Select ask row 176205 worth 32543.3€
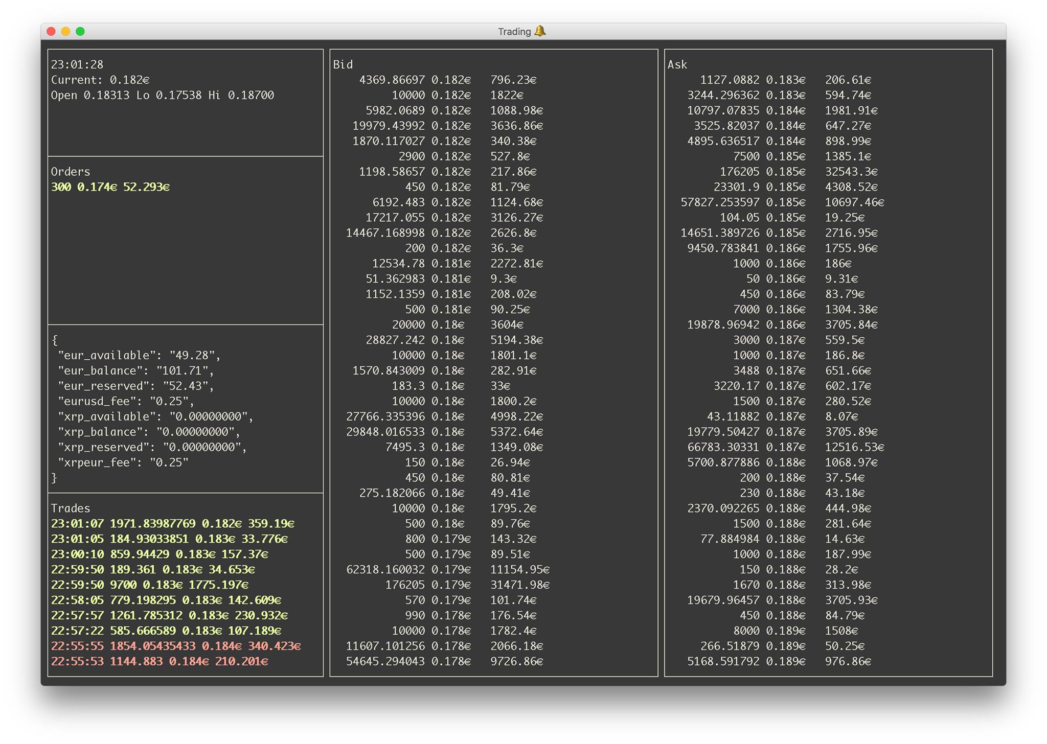1047x744 pixels. coord(799,172)
